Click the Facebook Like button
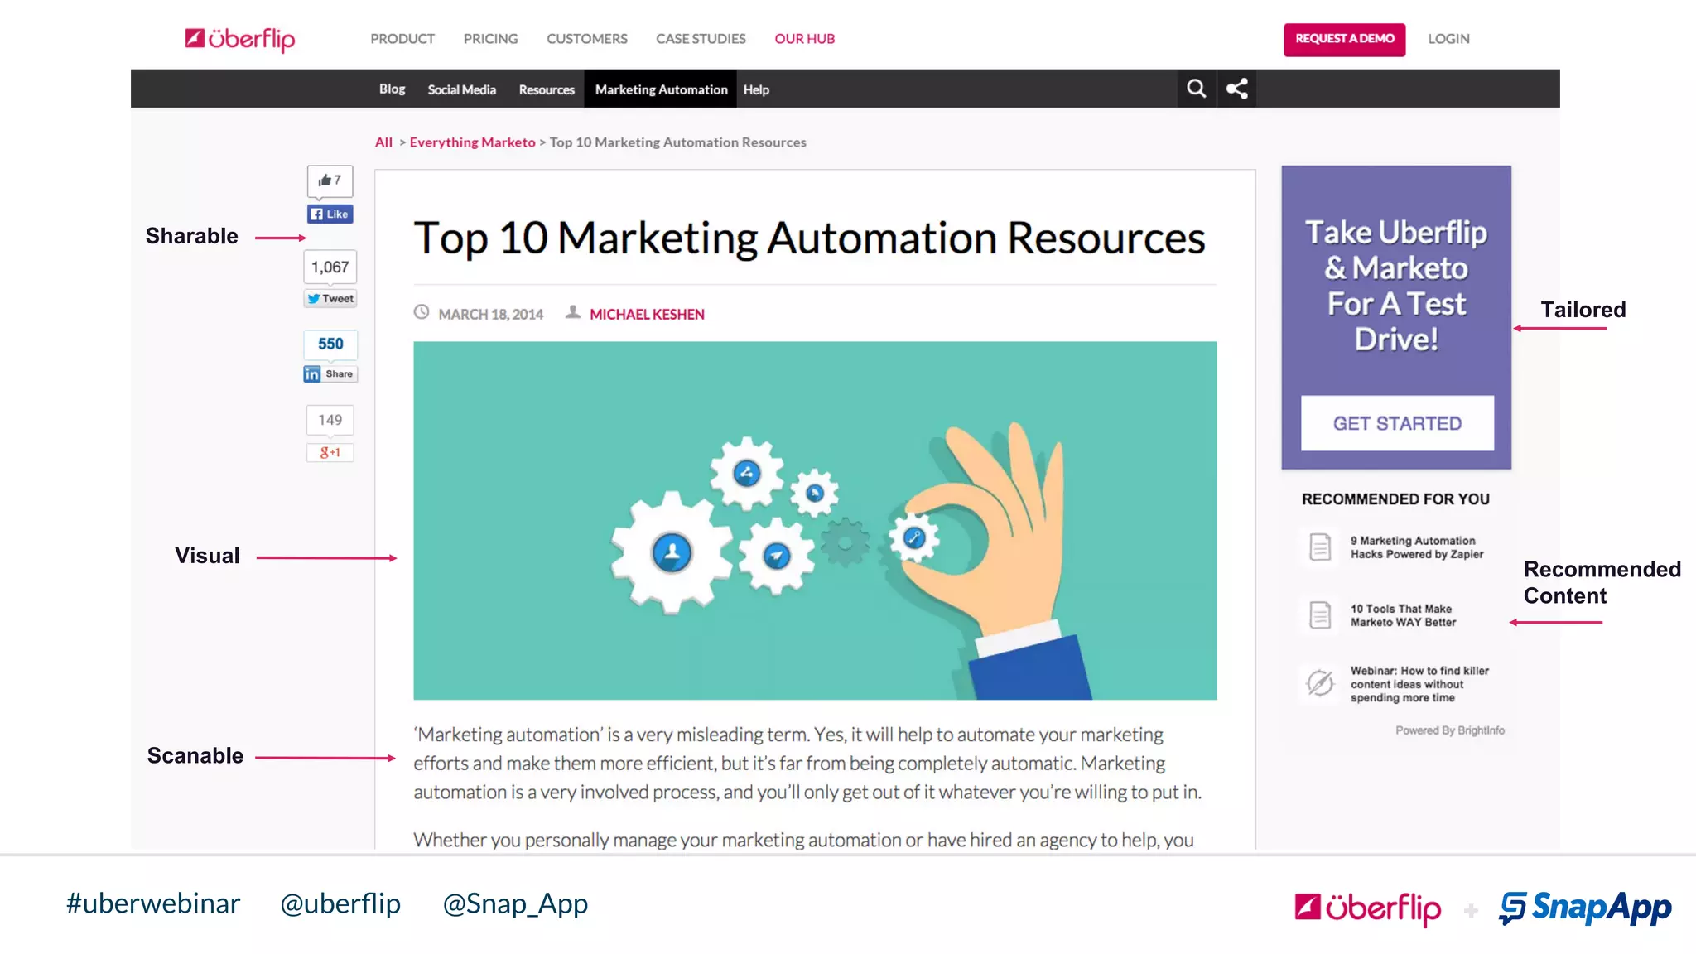Image resolution: width=1696 pixels, height=954 pixels. coord(330,214)
